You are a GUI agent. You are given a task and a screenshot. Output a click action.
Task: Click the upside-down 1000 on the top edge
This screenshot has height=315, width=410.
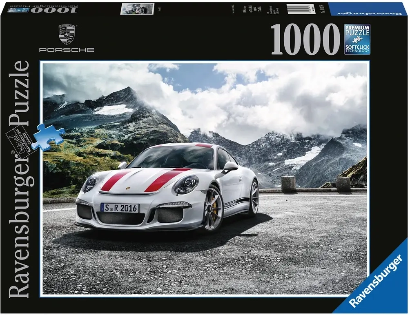tap(54, 10)
